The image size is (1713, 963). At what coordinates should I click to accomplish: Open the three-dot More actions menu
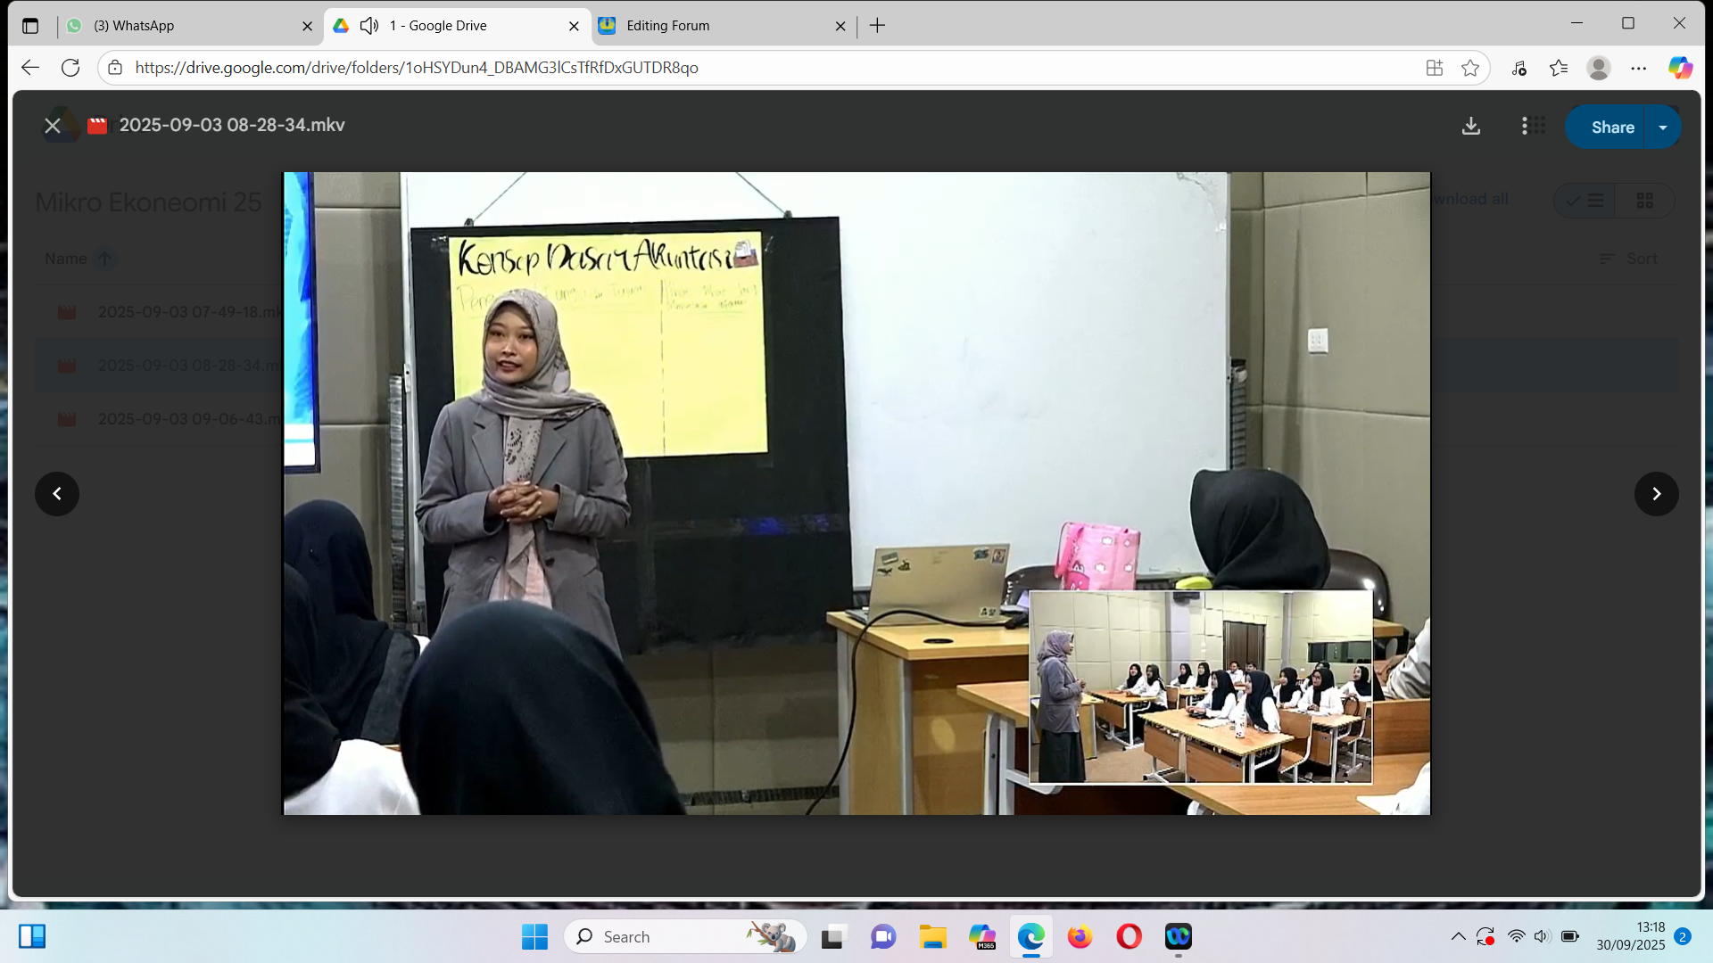click(x=1524, y=127)
